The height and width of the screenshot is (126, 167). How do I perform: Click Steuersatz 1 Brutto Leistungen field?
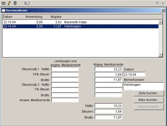[65, 80]
